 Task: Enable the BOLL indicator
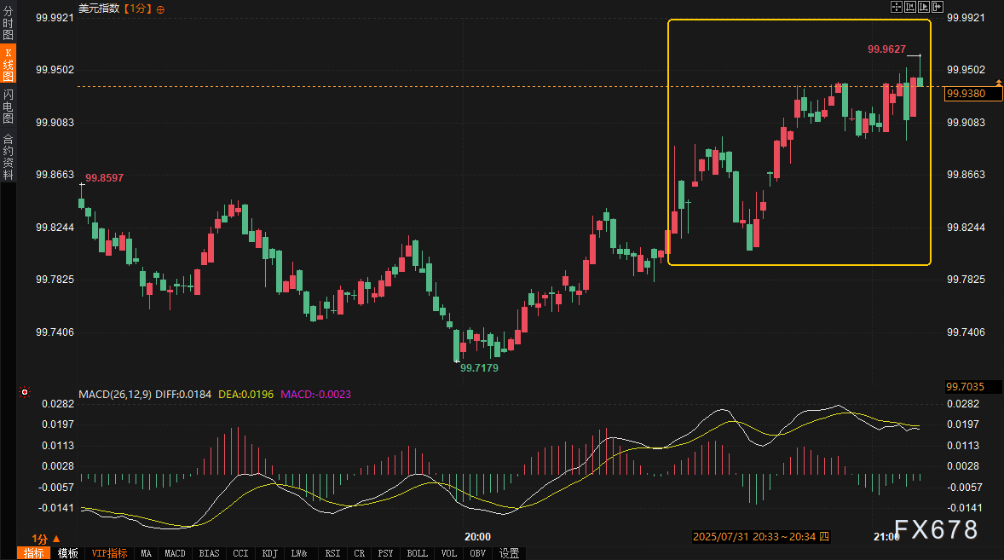click(x=417, y=553)
